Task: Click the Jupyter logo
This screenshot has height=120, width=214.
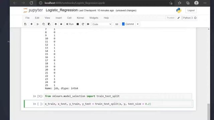Action: (x=33, y=10)
